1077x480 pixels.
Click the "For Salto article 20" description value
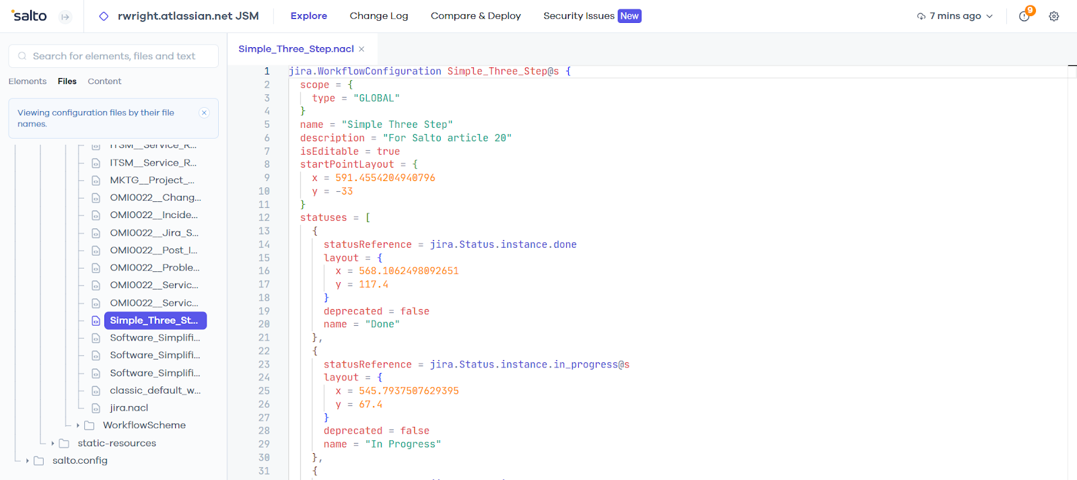click(x=447, y=138)
